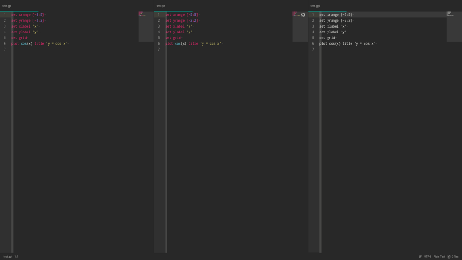Image resolution: width=462 pixels, height=260 pixels.
Task: Click 'set grid' line in test.plt
Action: pos(173,38)
